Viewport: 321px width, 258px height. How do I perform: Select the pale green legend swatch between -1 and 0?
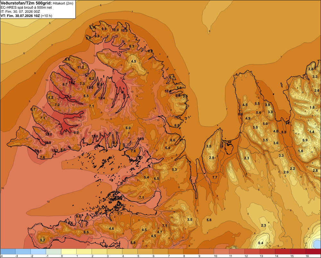tap(53, 252)
